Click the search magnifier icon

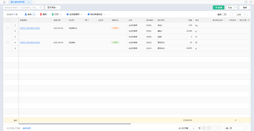coord(41,8)
